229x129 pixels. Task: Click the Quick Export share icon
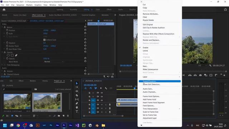tap(225, 10)
